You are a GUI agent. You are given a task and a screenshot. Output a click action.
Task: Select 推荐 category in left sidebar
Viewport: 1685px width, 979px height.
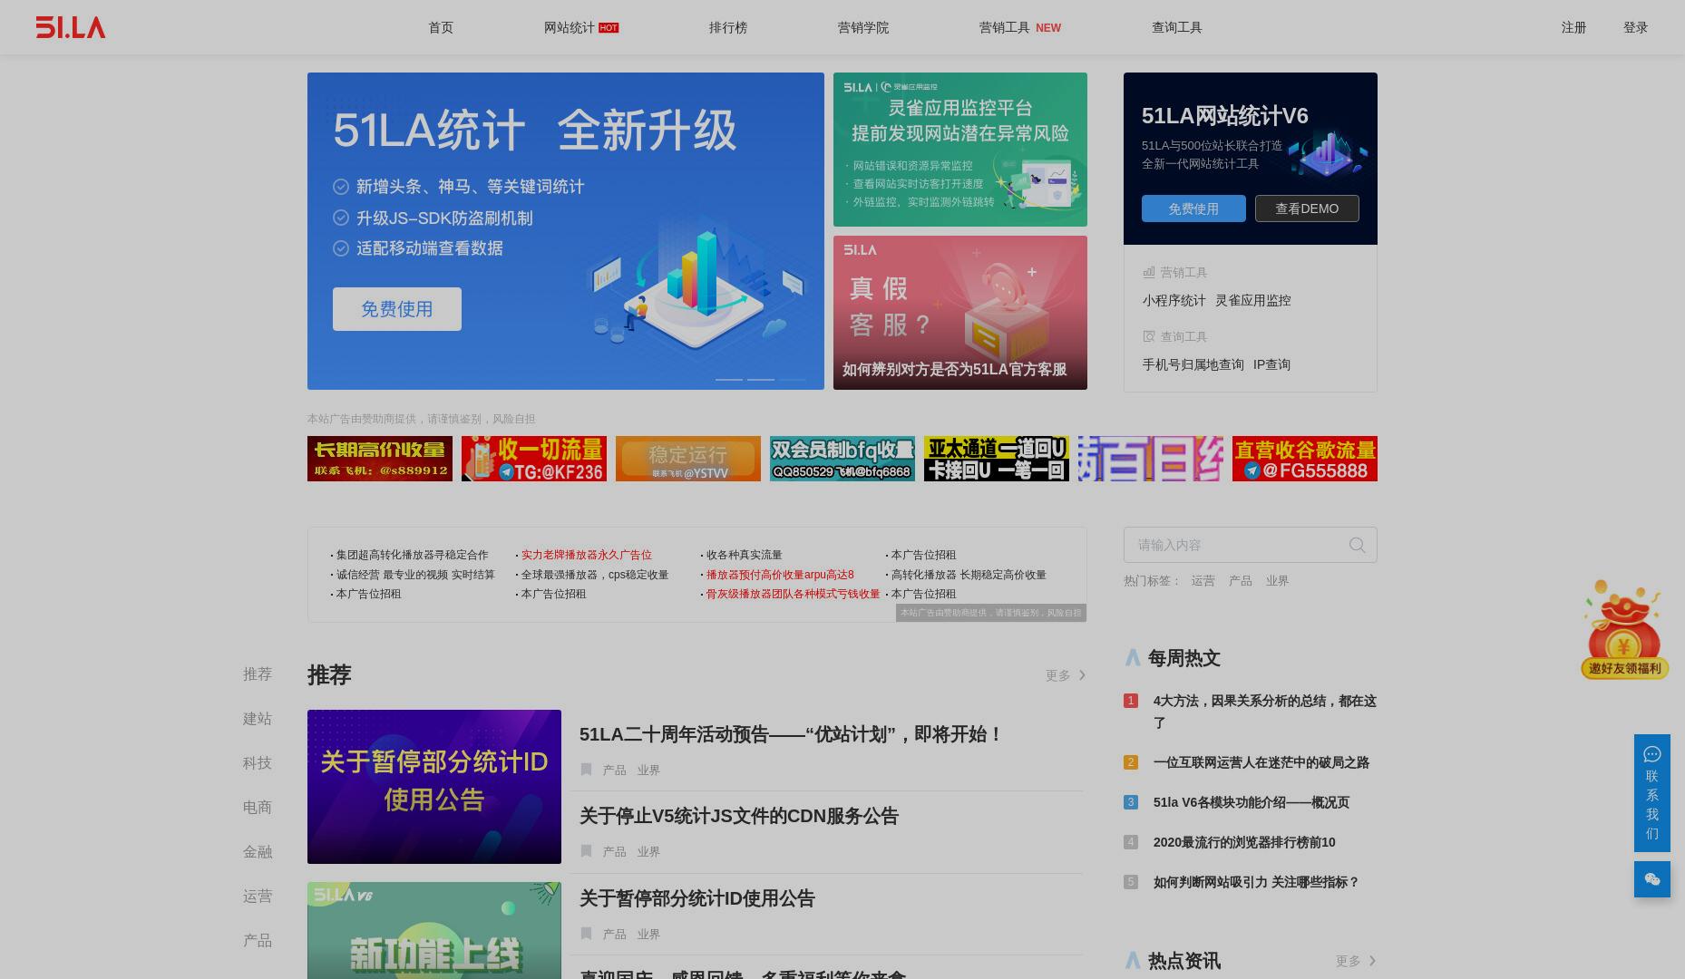pos(258,674)
